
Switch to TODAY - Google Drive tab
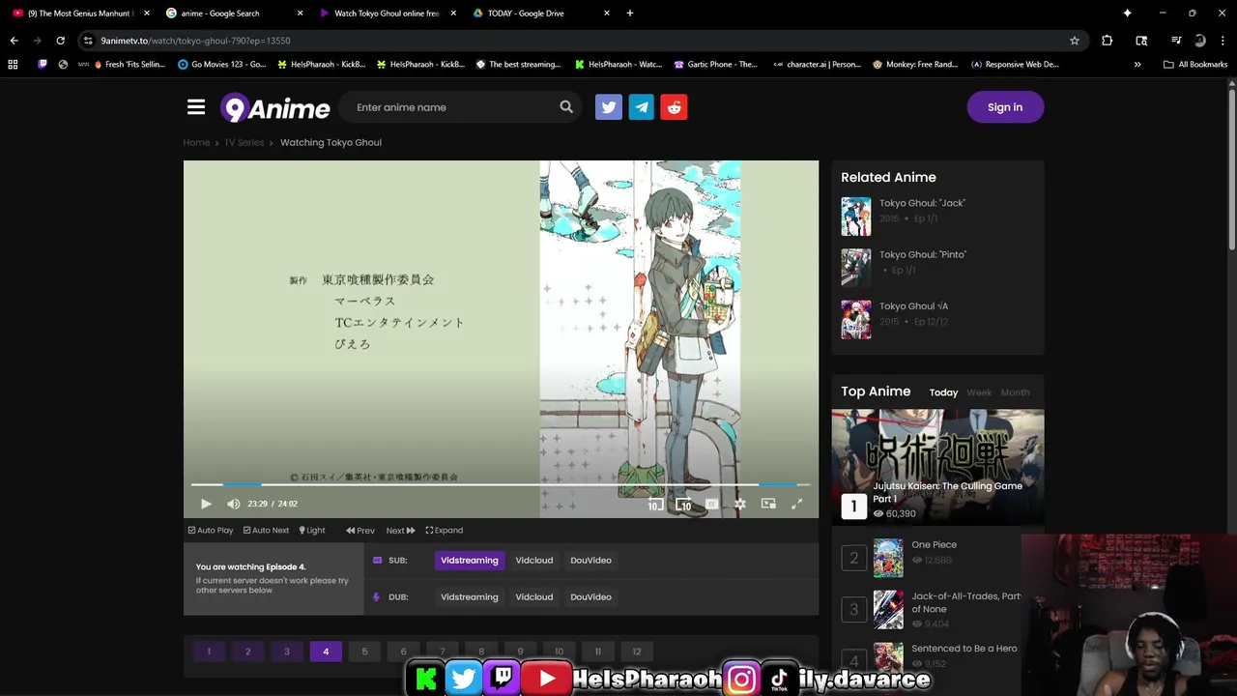[x=539, y=13]
